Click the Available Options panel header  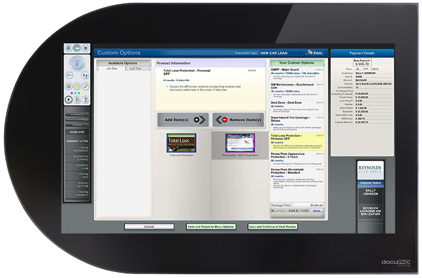123,63
